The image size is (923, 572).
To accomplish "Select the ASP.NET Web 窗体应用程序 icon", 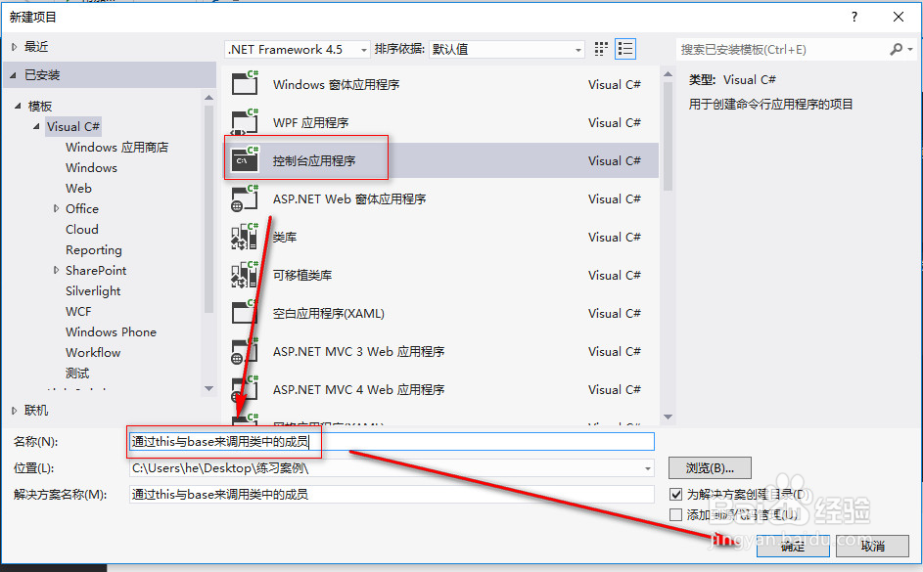I will pos(245,198).
